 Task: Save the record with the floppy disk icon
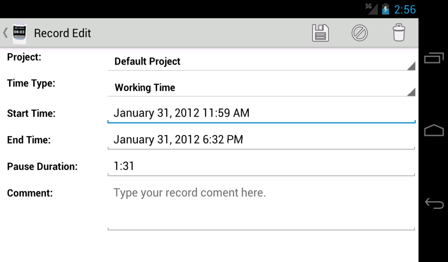click(320, 33)
